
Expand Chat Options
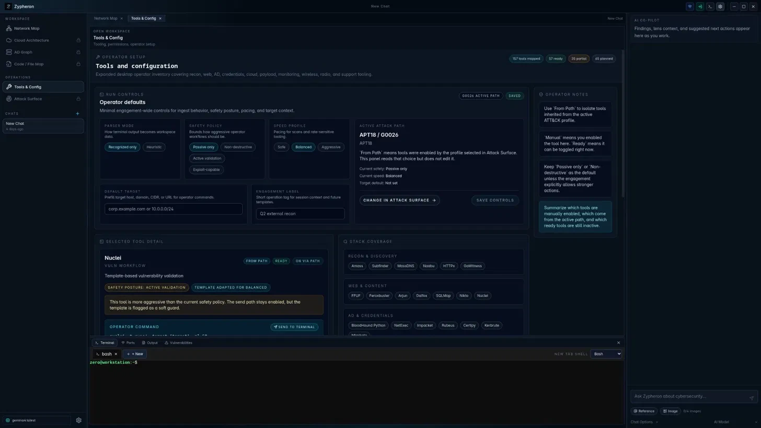click(644, 422)
